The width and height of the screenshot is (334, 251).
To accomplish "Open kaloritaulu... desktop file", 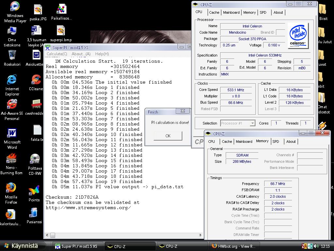I will pyautogui.click(x=10, y=217).
